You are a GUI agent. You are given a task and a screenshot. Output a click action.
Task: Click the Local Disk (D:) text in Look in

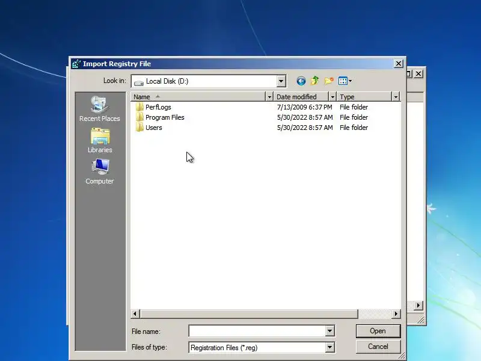click(167, 81)
